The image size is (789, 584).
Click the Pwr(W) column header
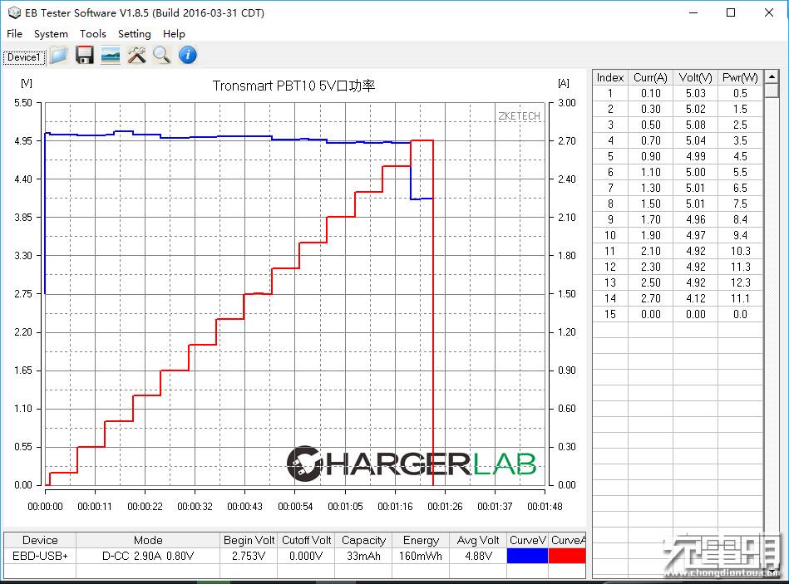pos(740,77)
